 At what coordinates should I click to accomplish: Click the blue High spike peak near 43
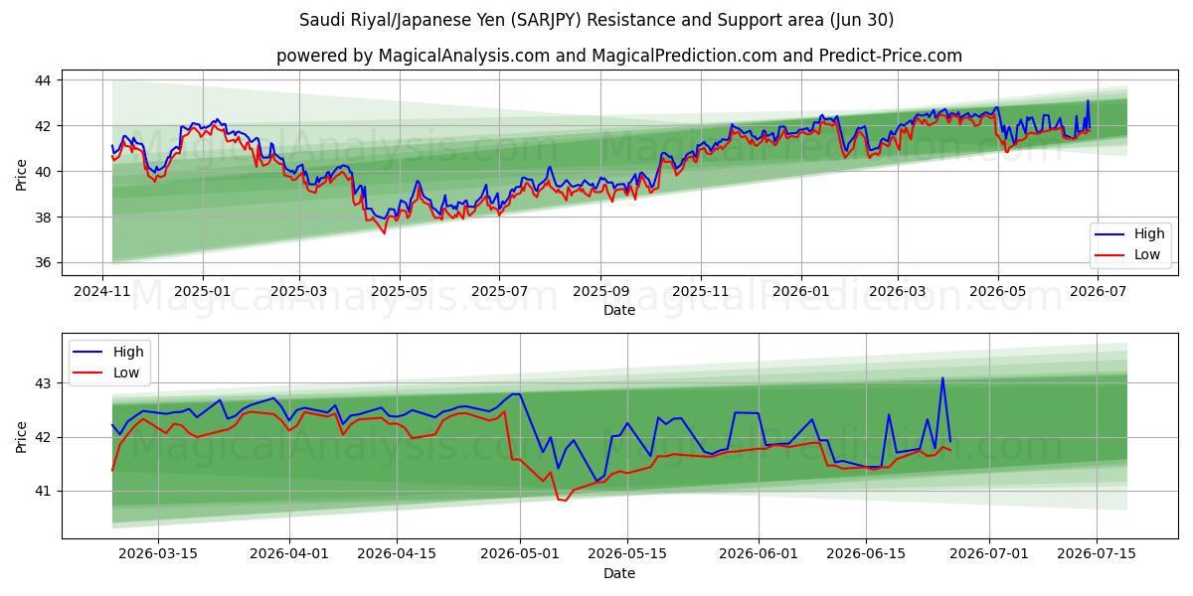tap(942, 377)
